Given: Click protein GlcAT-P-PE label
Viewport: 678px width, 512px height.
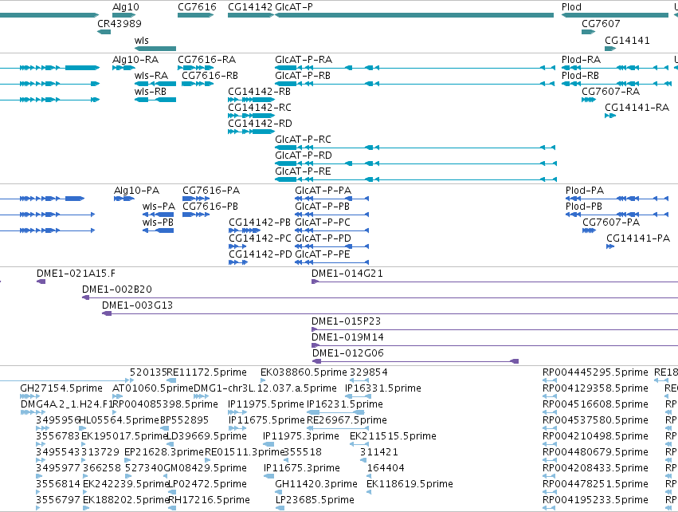Looking at the screenshot, I should 323,254.
